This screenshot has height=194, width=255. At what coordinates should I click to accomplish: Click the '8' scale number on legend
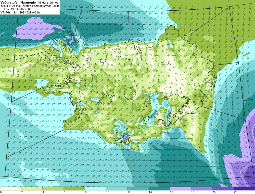[86, 192]
